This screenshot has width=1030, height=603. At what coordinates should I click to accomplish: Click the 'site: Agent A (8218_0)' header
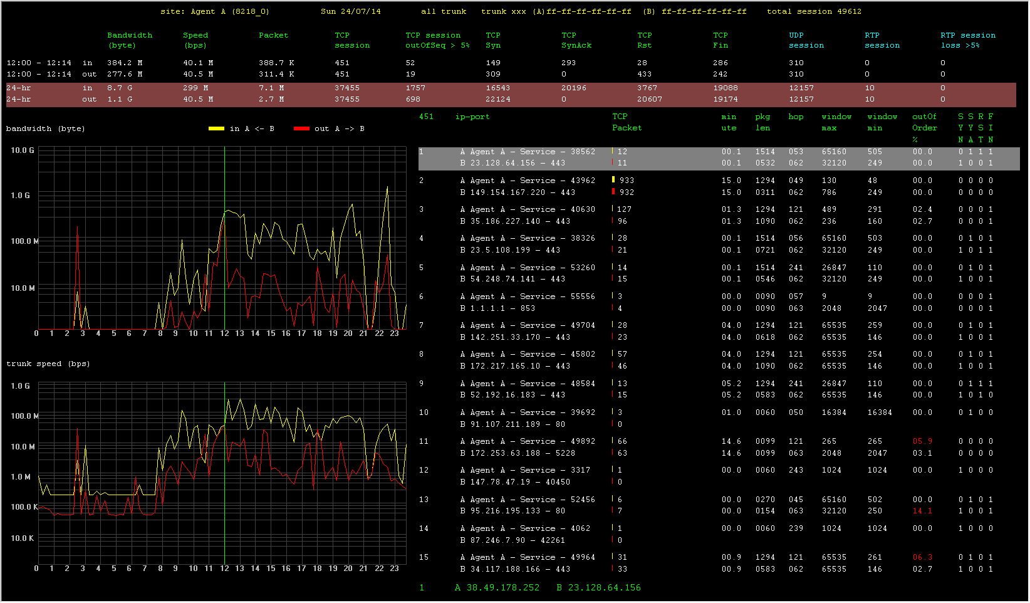(x=215, y=11)
